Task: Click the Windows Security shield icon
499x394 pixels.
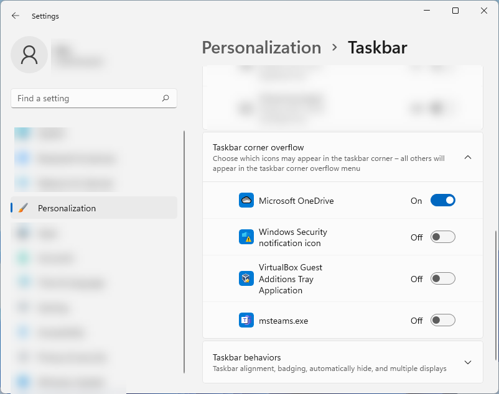Action: click(x=246, y=237)
